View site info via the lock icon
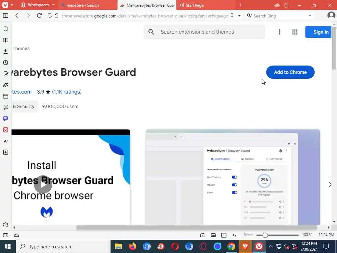Viewport: 337px width, 253px height. 57,15
